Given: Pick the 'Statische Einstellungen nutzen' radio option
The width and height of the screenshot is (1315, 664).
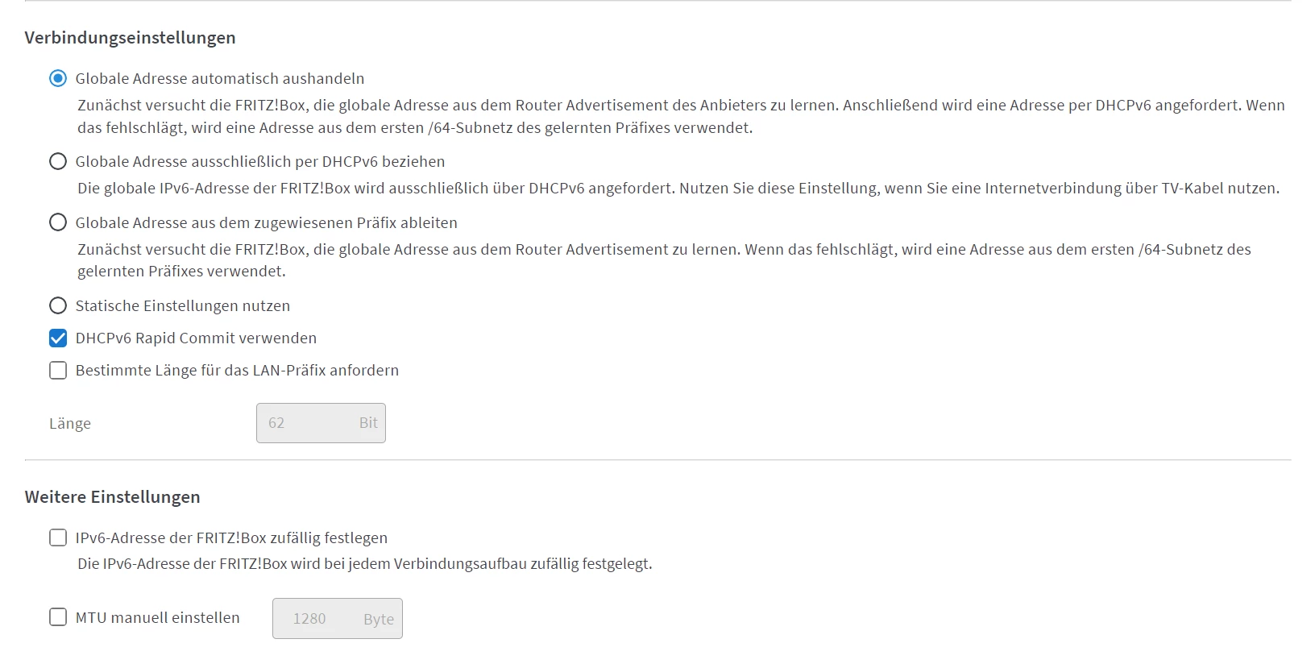Looking at the screenshot, I should coord(58,305).
